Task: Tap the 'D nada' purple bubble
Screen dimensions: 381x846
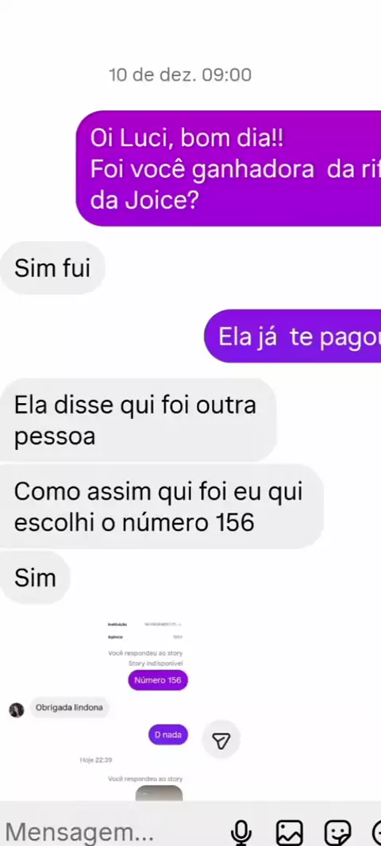Action: point(168,734)
